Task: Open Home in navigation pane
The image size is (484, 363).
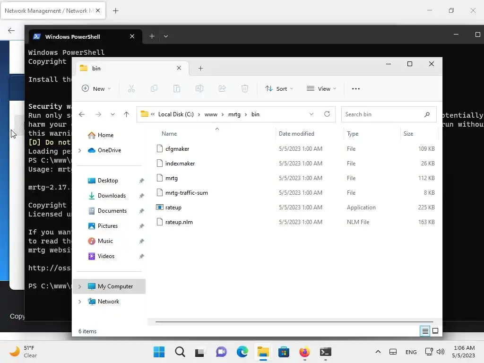Action: pyautogui.click(x=106, y=135)
